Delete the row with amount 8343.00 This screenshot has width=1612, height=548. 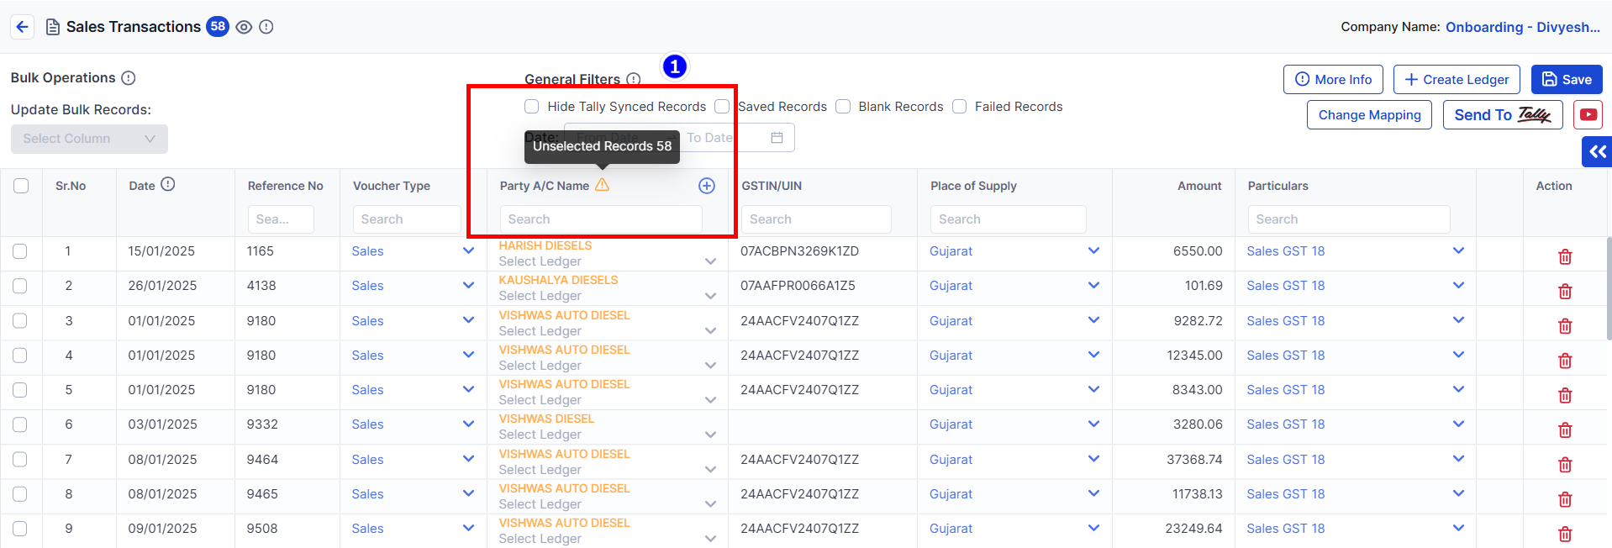[x=1565, y=395]
